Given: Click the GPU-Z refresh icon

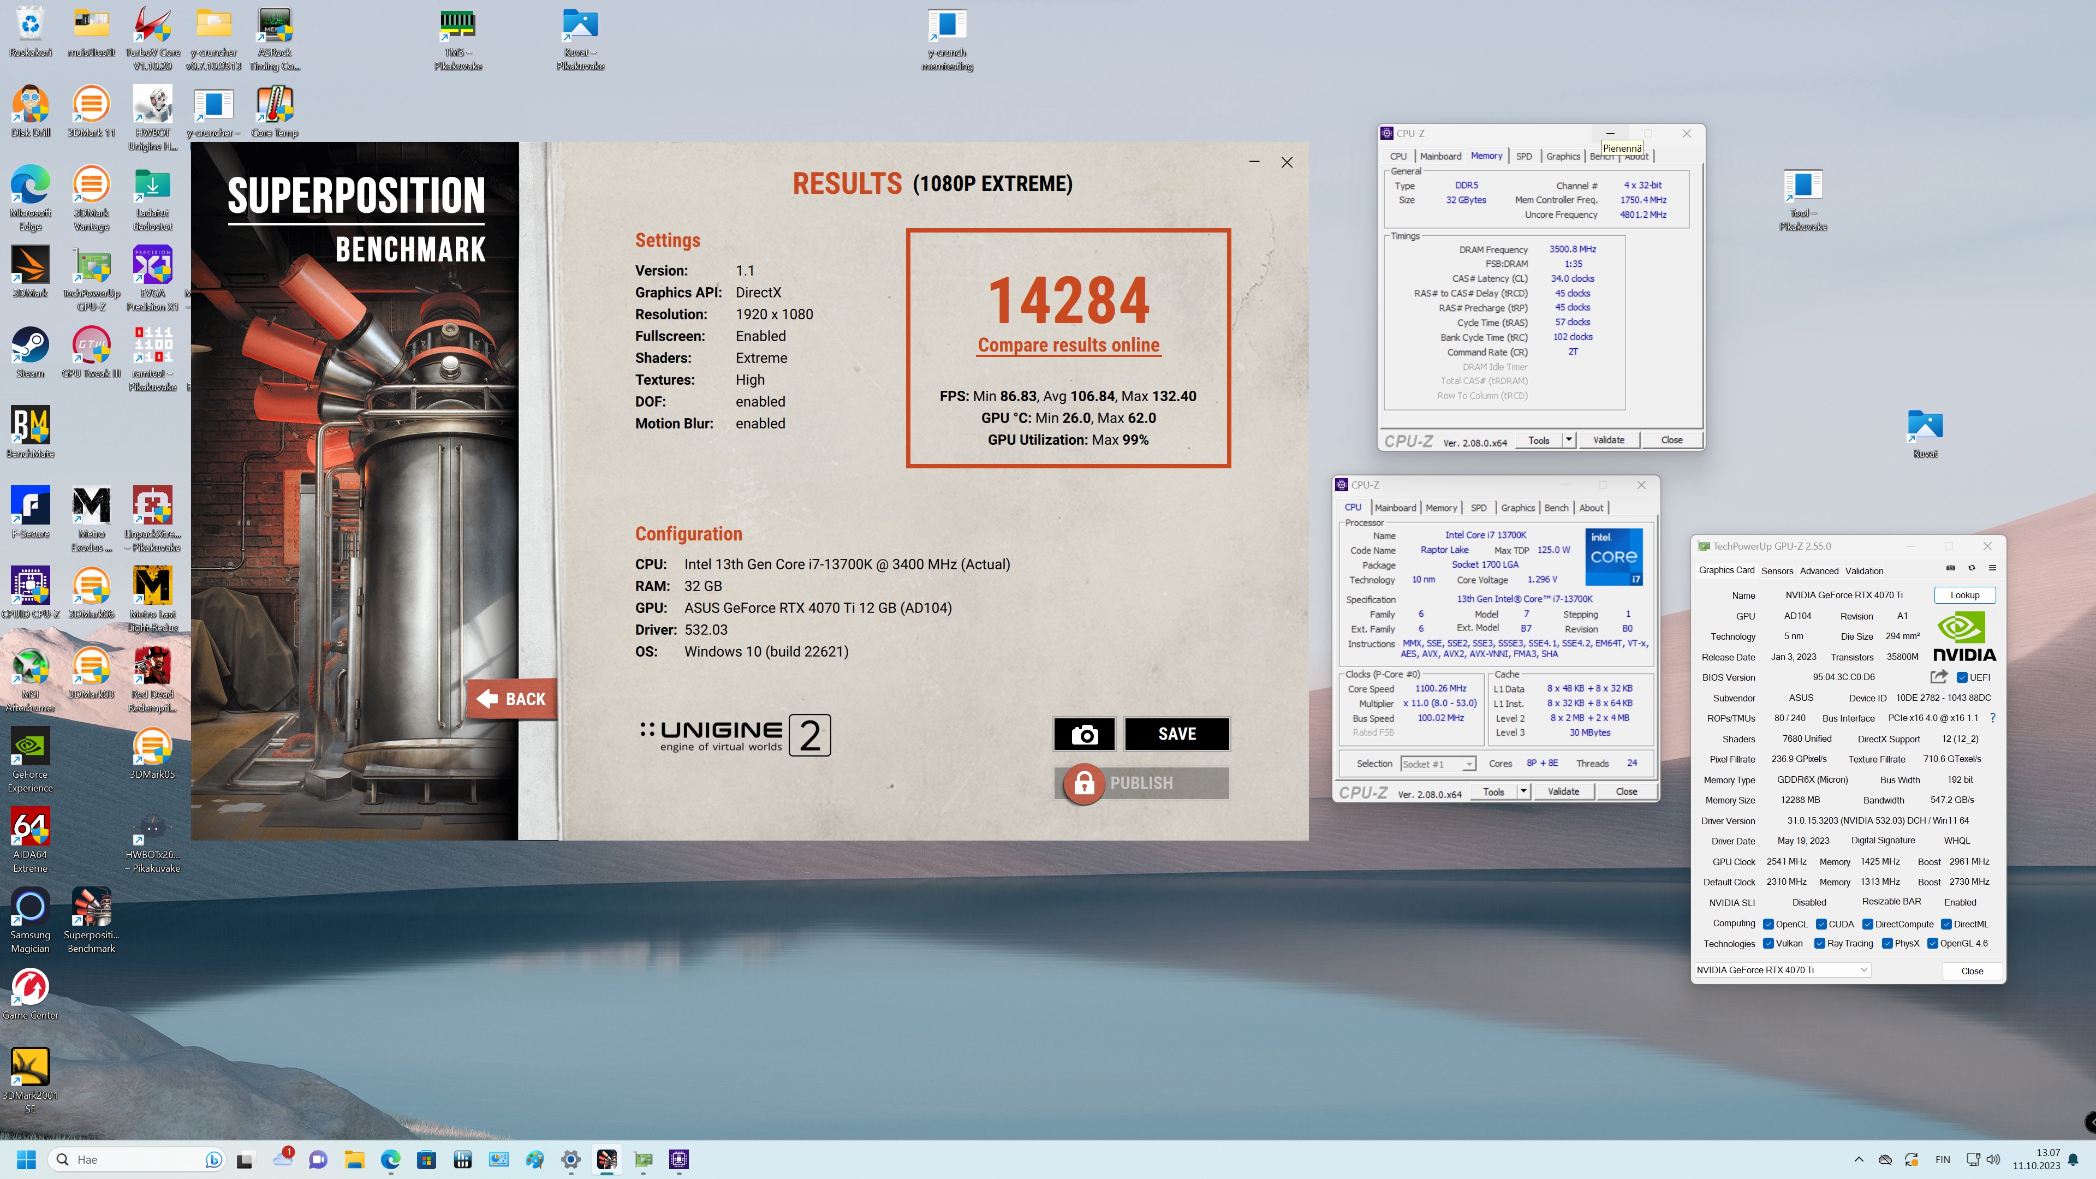Looking at the screenshot, I should [x=1972, y=568].
